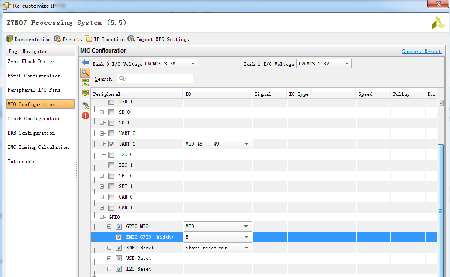Open the Bank 0 I/O Voltage dropdown
Viewport: 450px width, 277px height.
point(170,64)
